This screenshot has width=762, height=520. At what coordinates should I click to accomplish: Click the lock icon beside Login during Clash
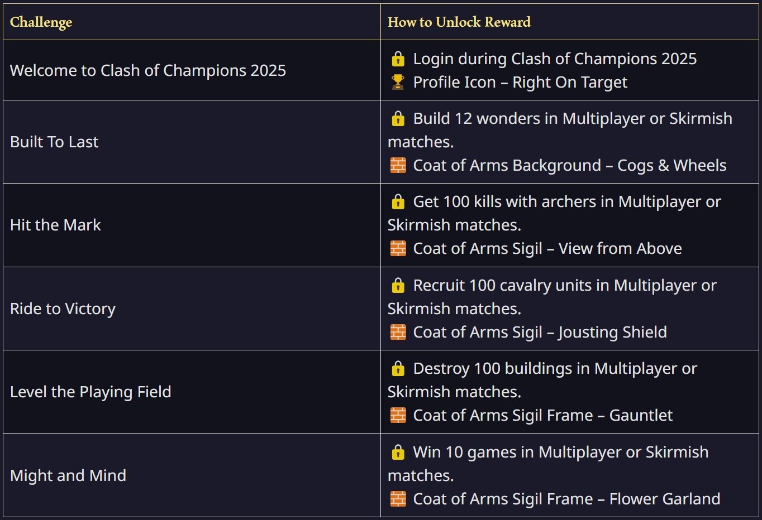398,59
